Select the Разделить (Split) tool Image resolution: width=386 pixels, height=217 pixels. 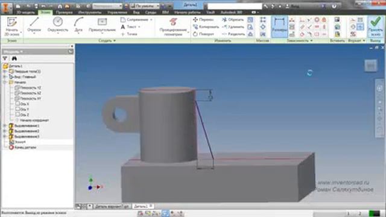pos(233,34)
